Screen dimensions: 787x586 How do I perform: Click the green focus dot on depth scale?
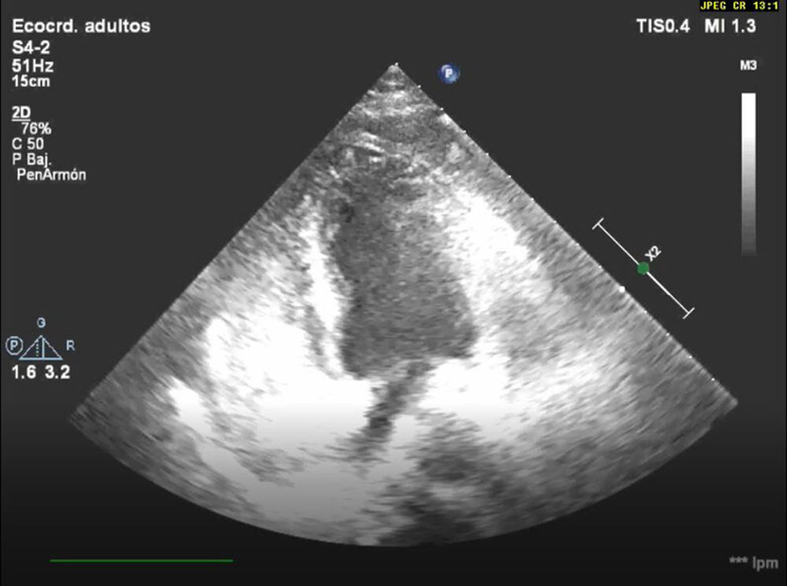pyautogui.click(x=643, y=268)
